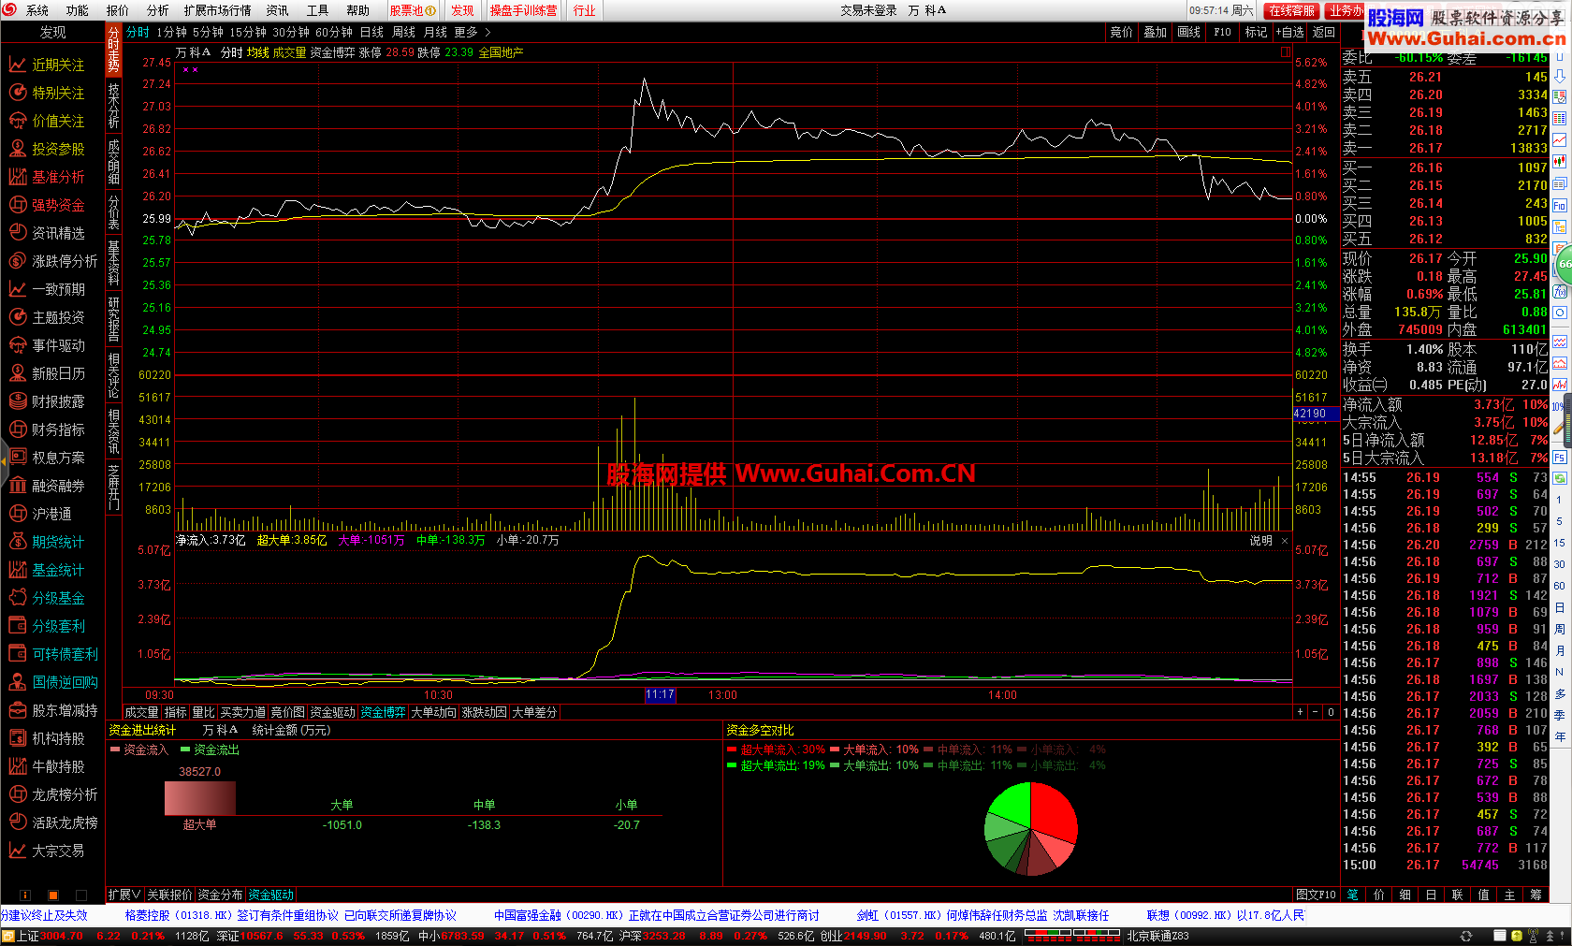Toggle 成交量 display in the chart header
Image resolution: width=1572 pixels, height=946 pixels.
[x=289, y=52]
